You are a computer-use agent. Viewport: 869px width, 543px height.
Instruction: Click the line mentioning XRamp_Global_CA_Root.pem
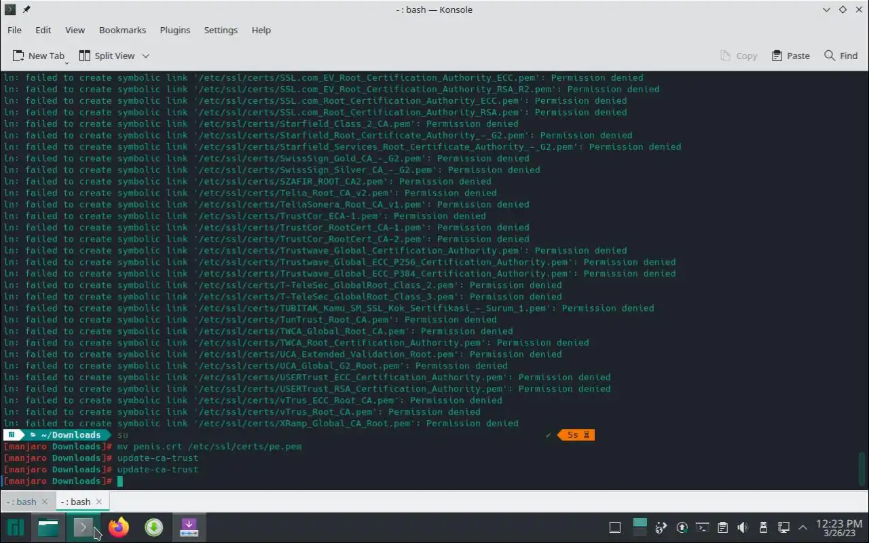[261, 424]
